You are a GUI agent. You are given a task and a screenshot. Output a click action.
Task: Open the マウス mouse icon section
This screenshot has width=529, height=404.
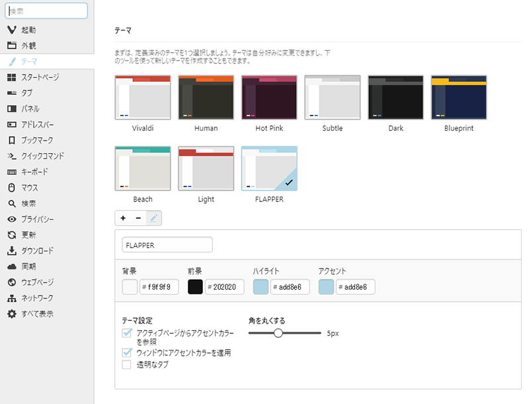point(12,187)
